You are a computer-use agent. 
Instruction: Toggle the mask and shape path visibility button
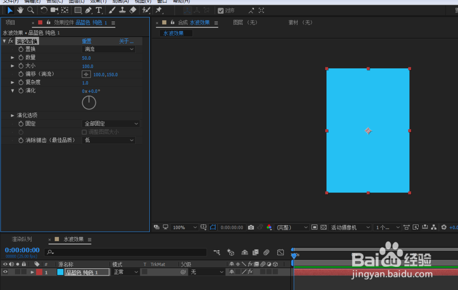[213, 227]
